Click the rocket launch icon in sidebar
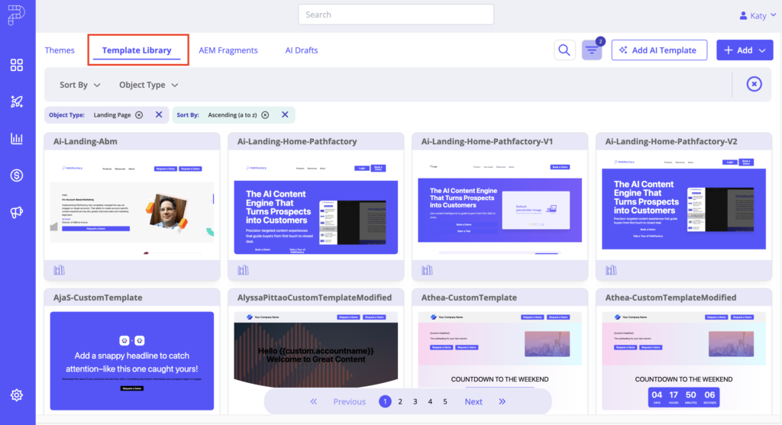 click(x=17, y=101)
